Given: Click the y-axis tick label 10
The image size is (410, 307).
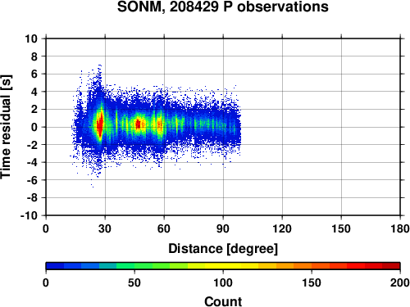Looking at the screenshot, I should tap(31, 38).
